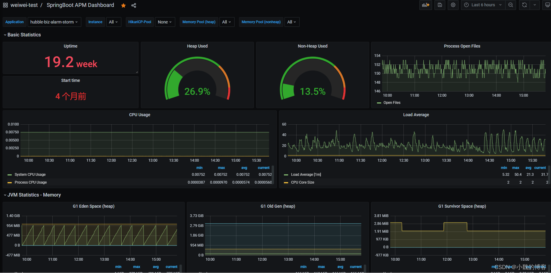The width and height of the screenshot is (551, 273).
Task: Cycle view mode monitor icon
Action: (547, 5)
